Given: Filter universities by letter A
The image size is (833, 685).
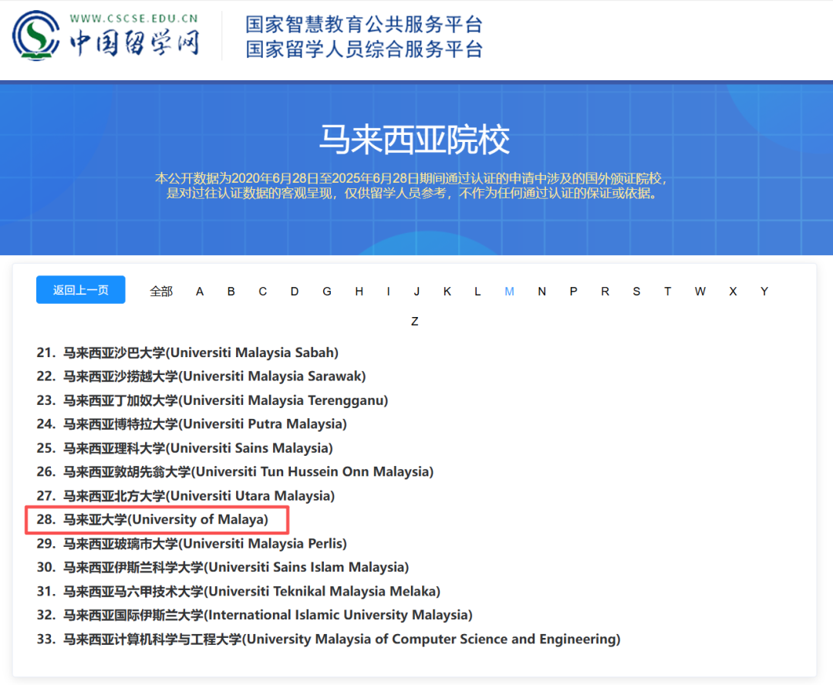Looking at the screenshot, I should click(200, 292).
